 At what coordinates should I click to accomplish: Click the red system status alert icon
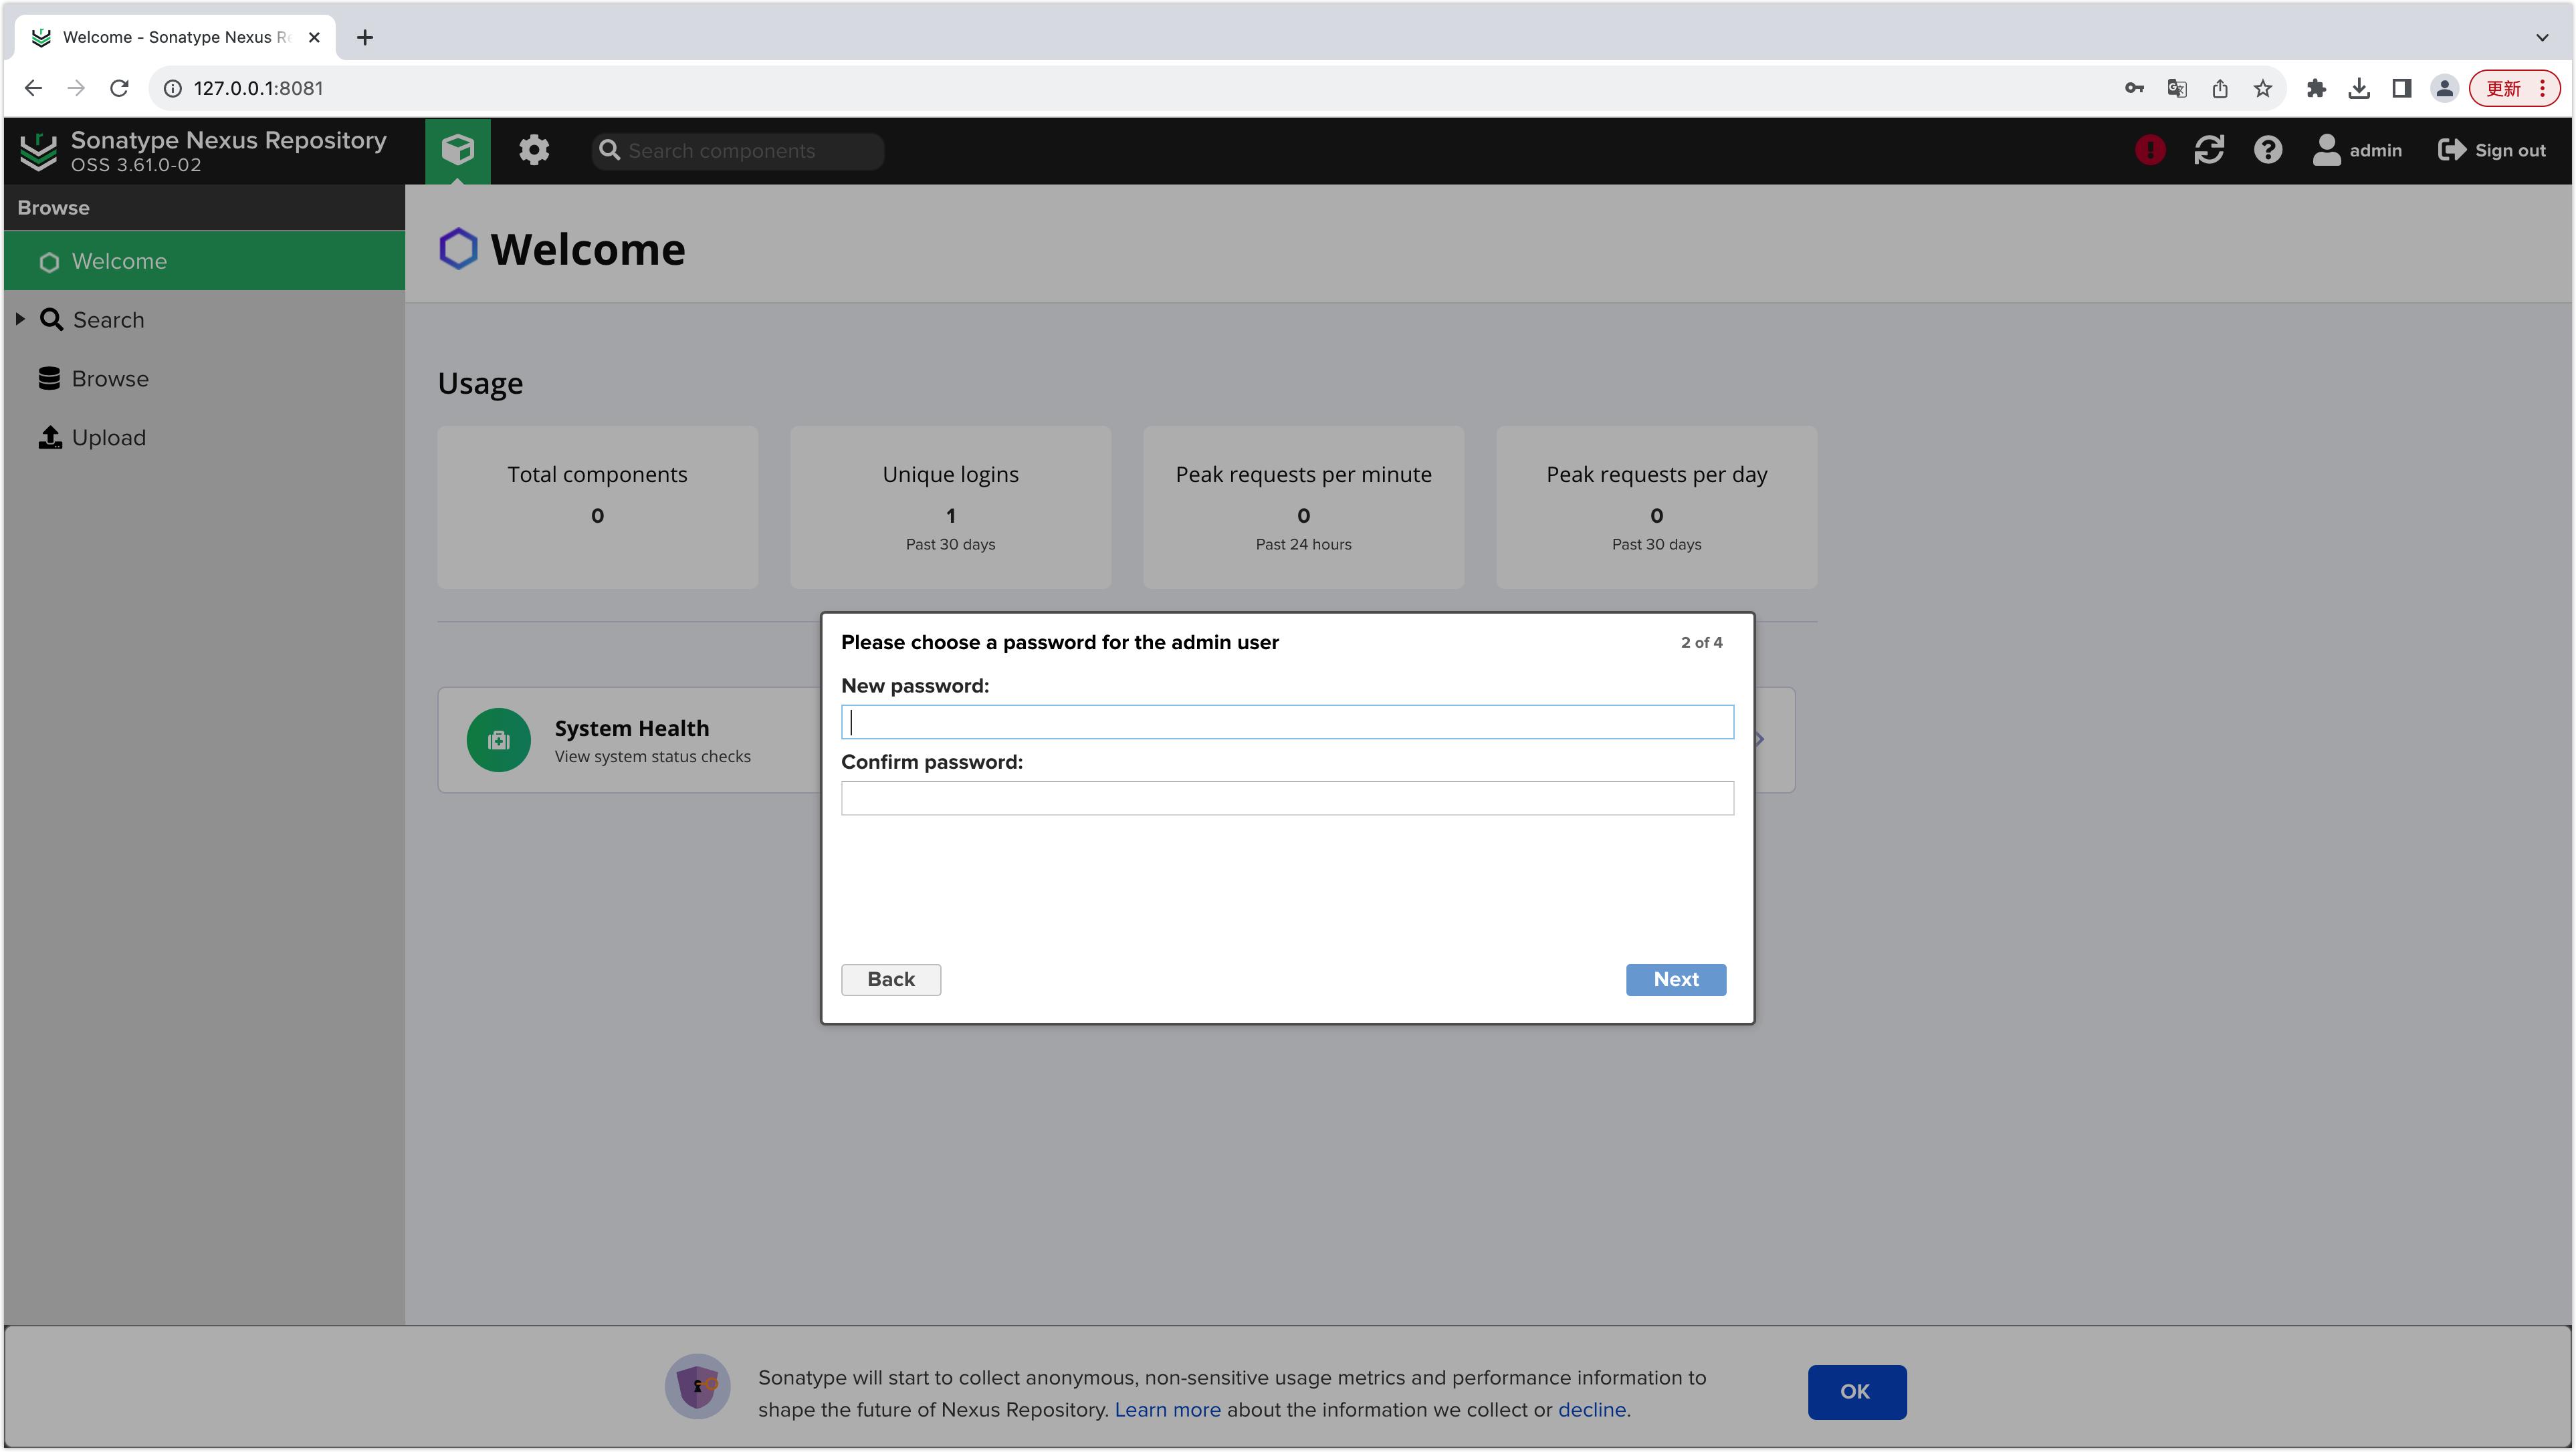click(2150, 151)
